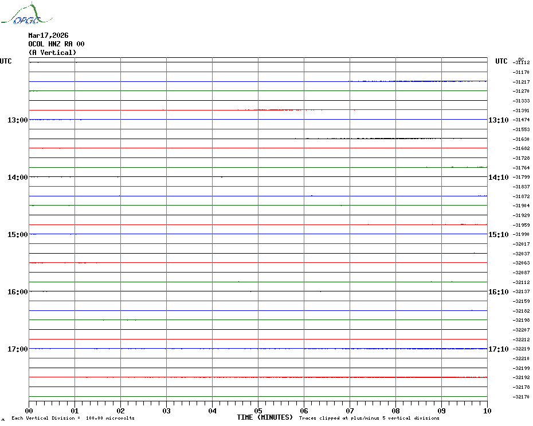This screenshot has height=426, width=533.
Task: Select the Mar17,2026 date text
Action: point(48,35)
